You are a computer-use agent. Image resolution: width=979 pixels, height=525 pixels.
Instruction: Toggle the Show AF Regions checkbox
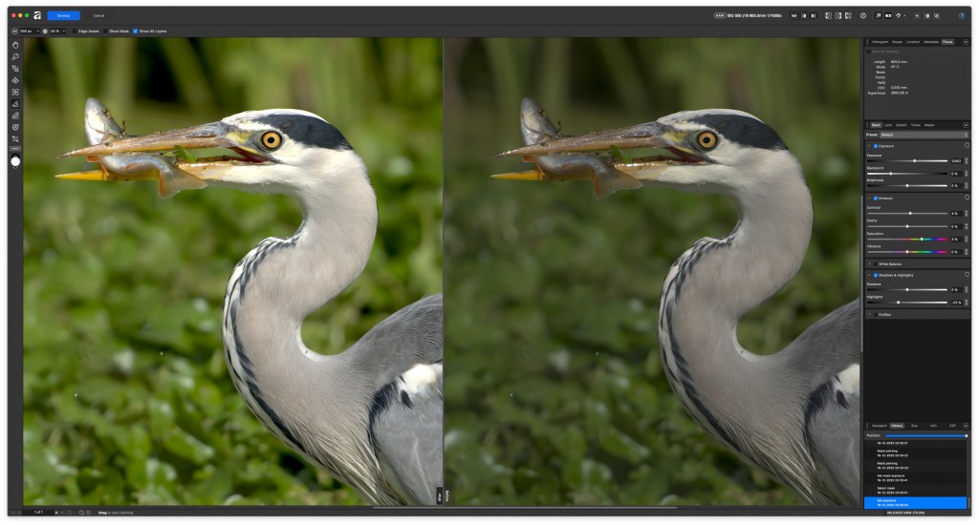click(868, 52)
